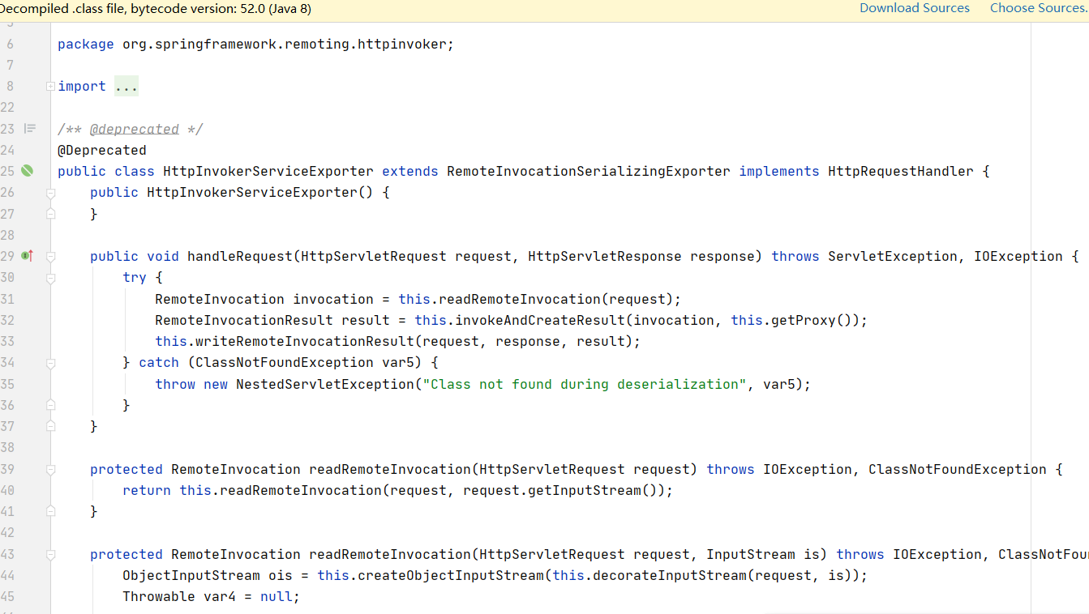Click the Download Sources link
This screenshot has height=614, width=1089.
(x=915, y=8)
